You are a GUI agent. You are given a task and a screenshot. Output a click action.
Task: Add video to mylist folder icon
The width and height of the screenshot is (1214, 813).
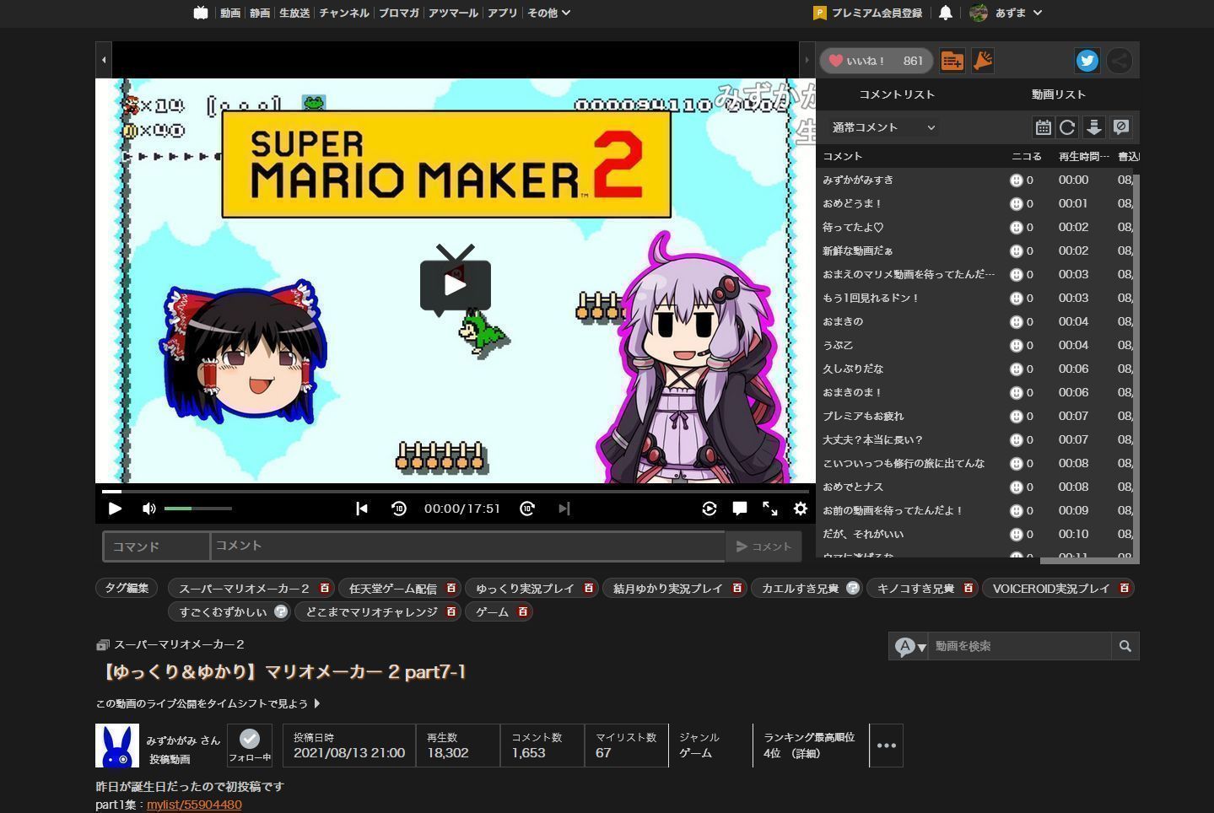click(x=952, y=61)
